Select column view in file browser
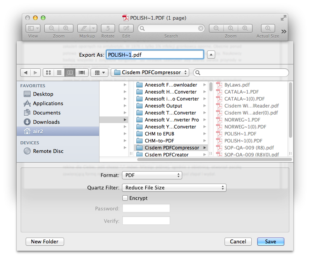Viewport: 310px width, 255px height. coord(70,73)
